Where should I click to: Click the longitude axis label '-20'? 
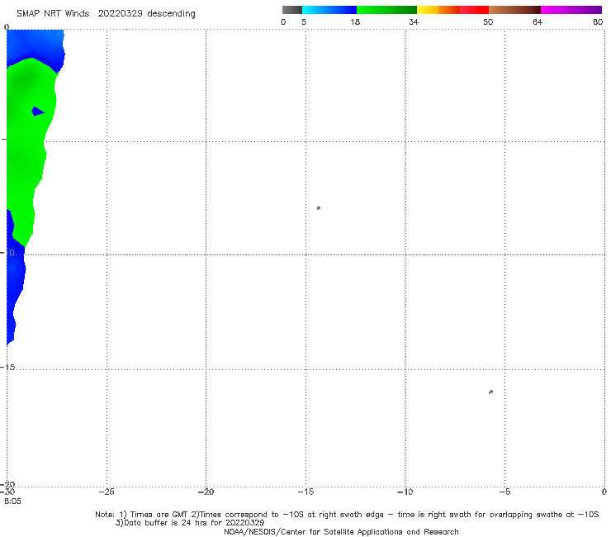[206, 492]
